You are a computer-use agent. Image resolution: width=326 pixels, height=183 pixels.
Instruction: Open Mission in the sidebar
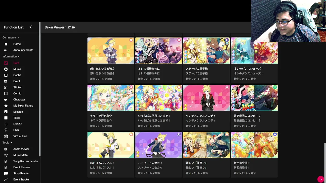tap(18, 112)
